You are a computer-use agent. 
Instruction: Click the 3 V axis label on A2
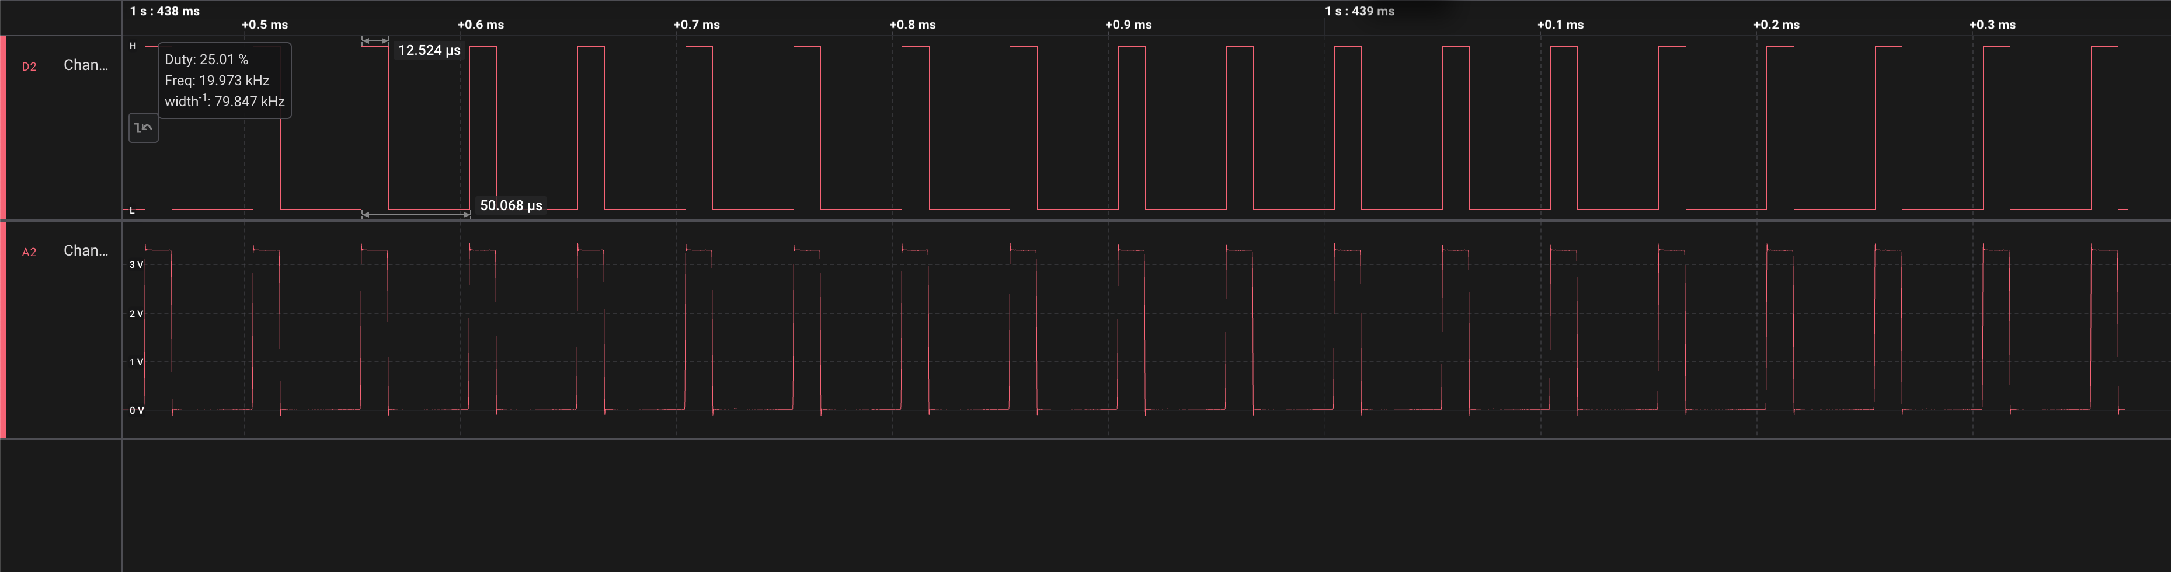click(135, 264)
